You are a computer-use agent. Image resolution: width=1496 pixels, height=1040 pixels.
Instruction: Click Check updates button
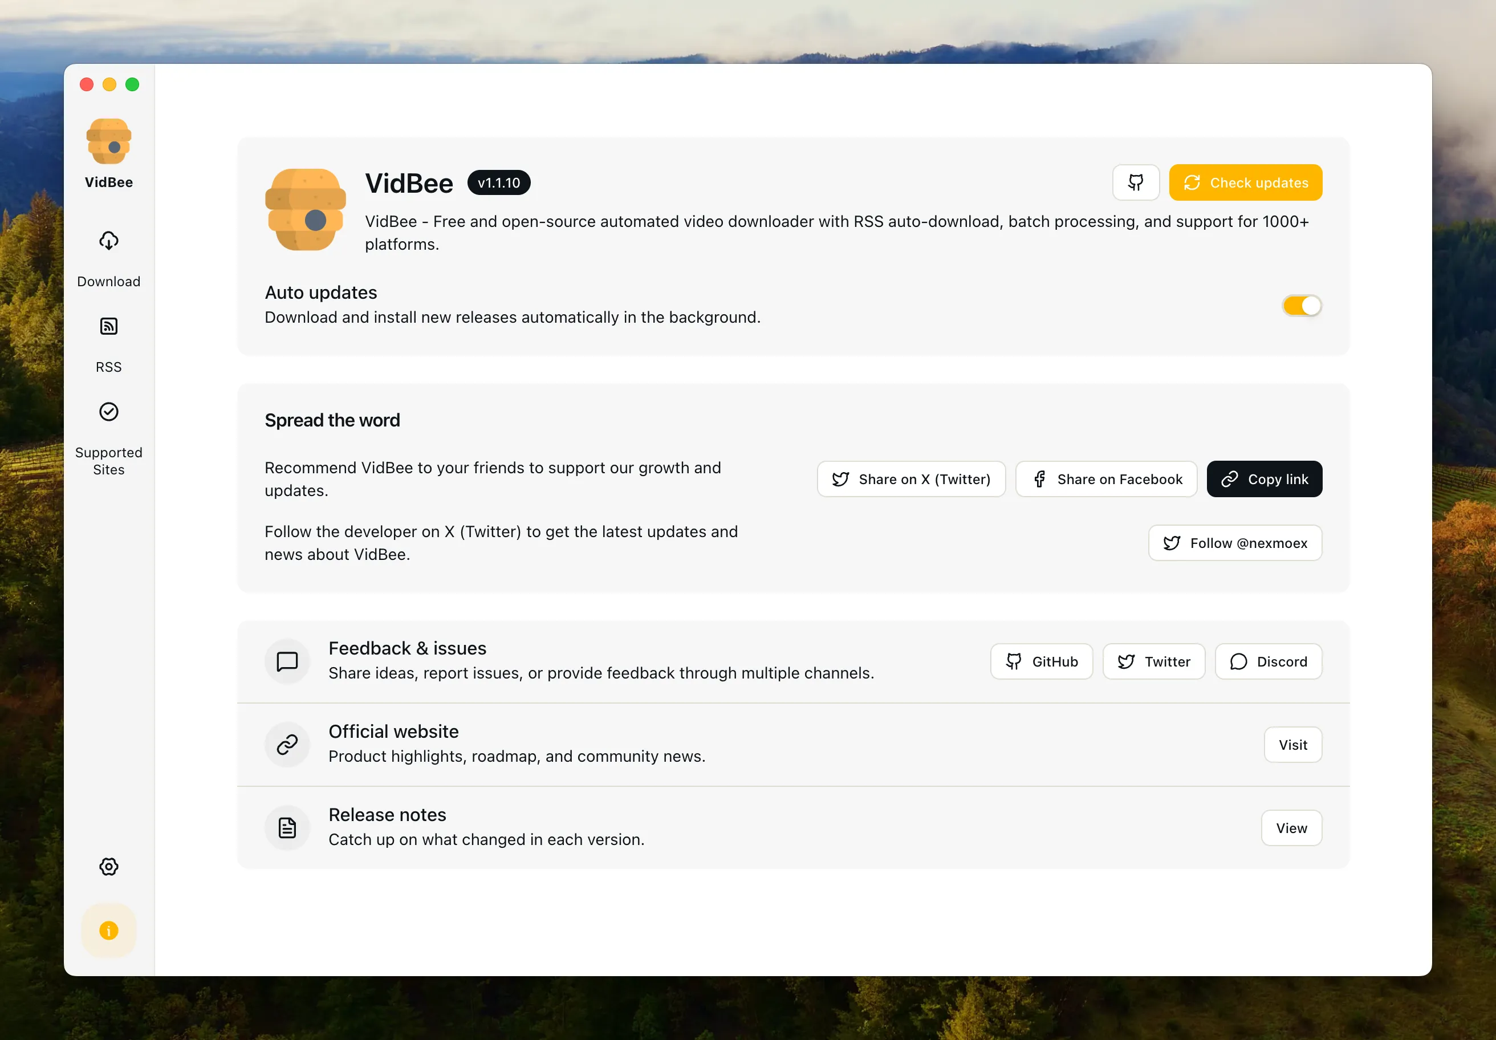click(1245, 182)
